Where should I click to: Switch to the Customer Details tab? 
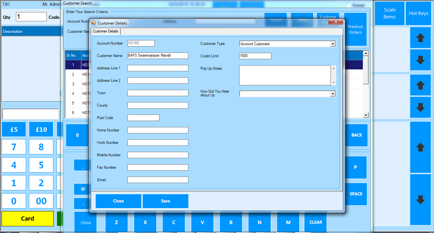click(x=105, y=31)
